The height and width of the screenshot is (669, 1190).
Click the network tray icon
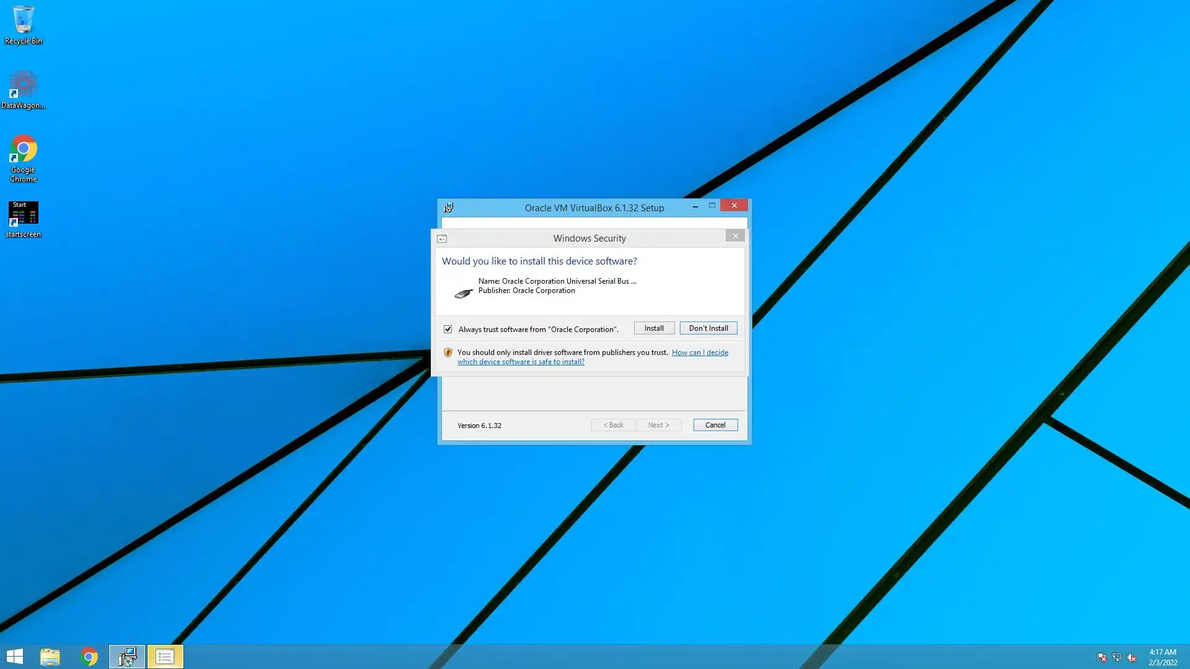pyautogui.click(x=1117, y=657)
